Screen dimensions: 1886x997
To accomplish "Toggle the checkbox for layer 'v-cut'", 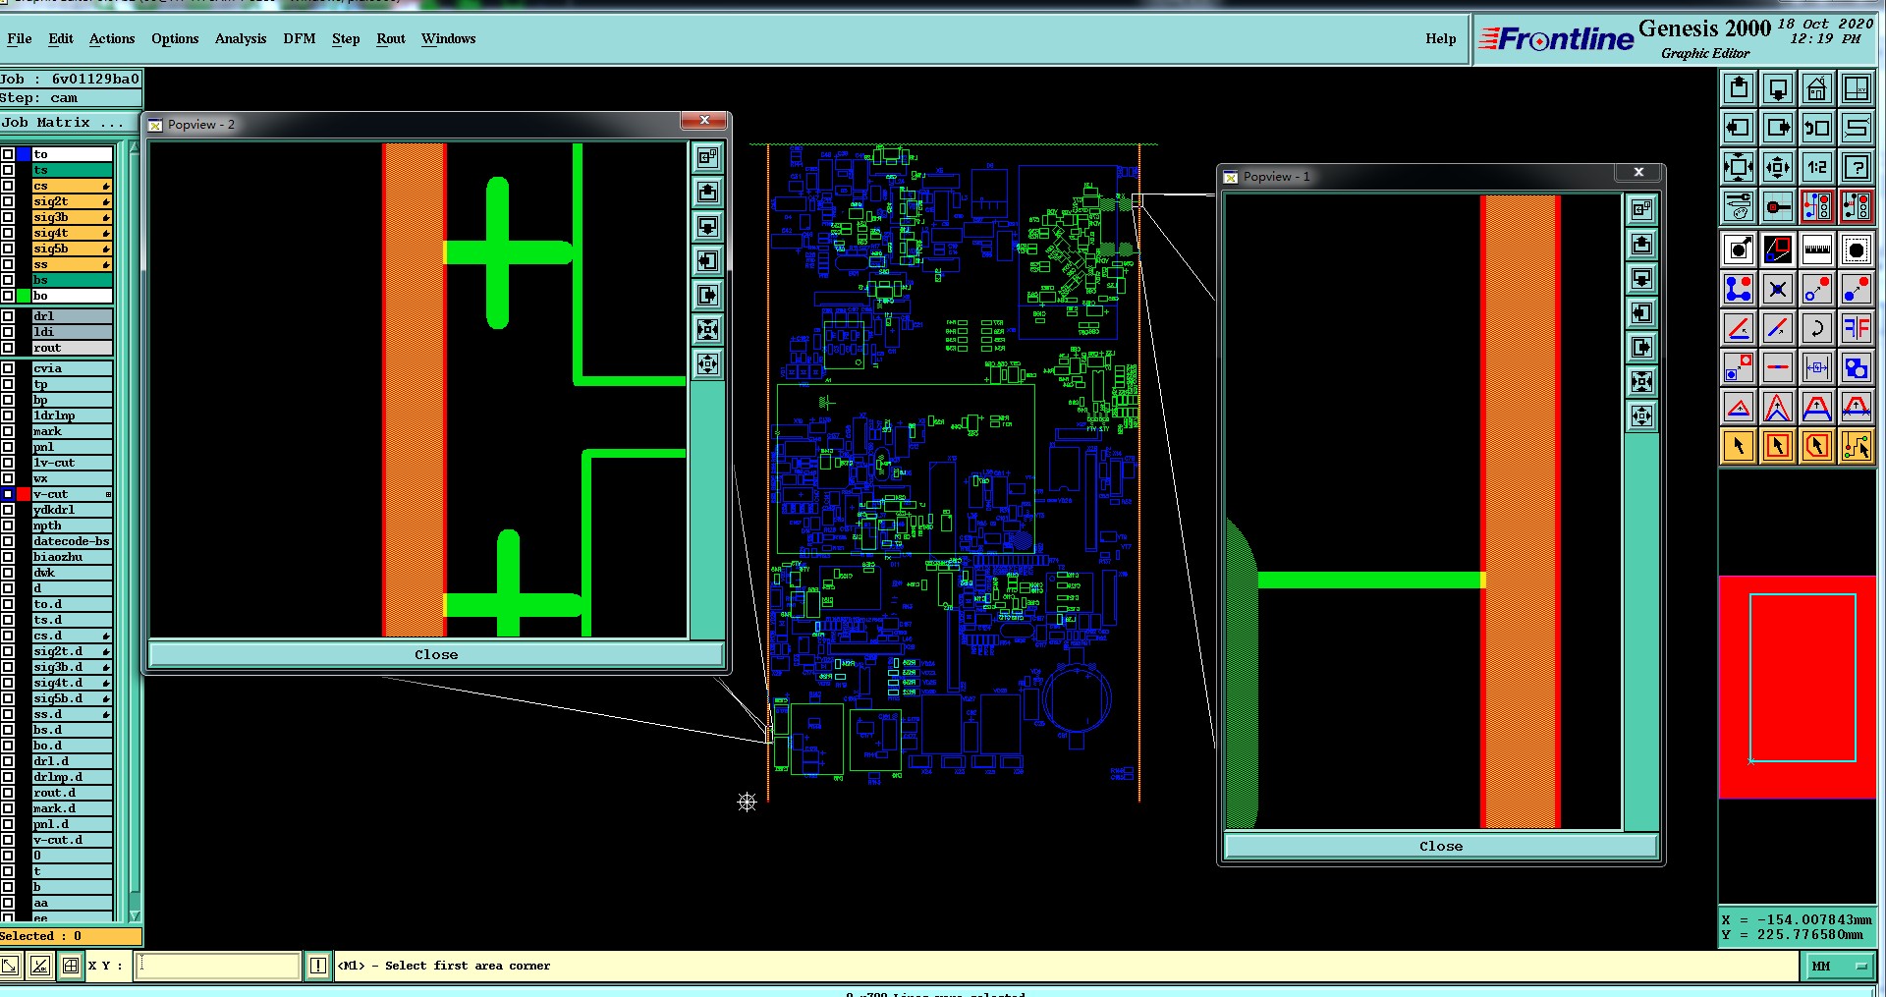I will tap(8, 494).
